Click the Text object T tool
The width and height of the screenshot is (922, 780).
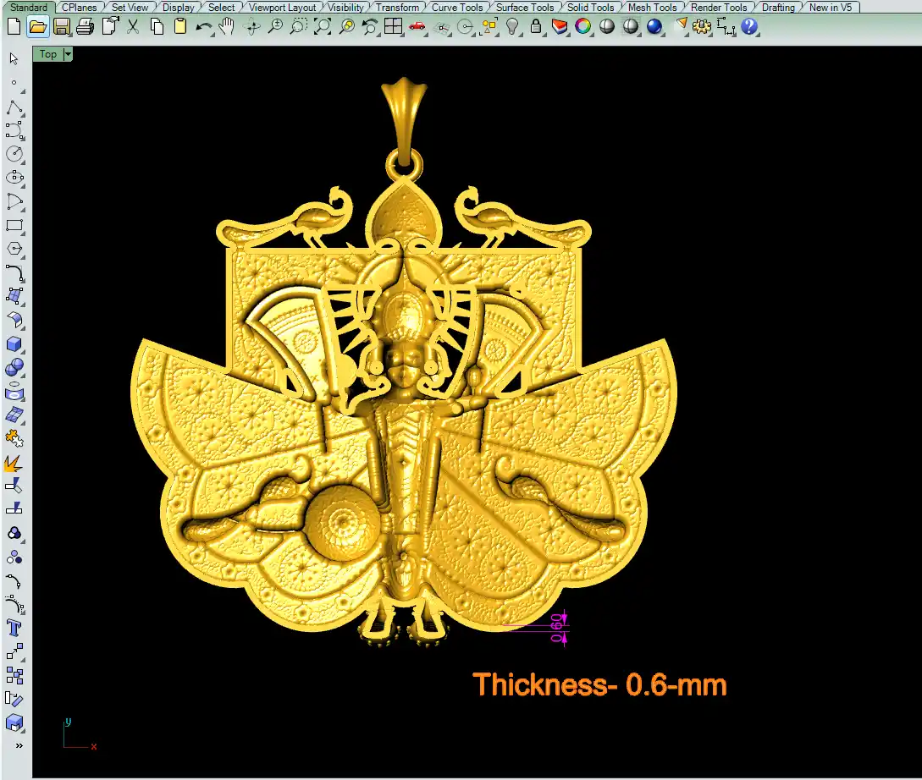tap(14, 628)
